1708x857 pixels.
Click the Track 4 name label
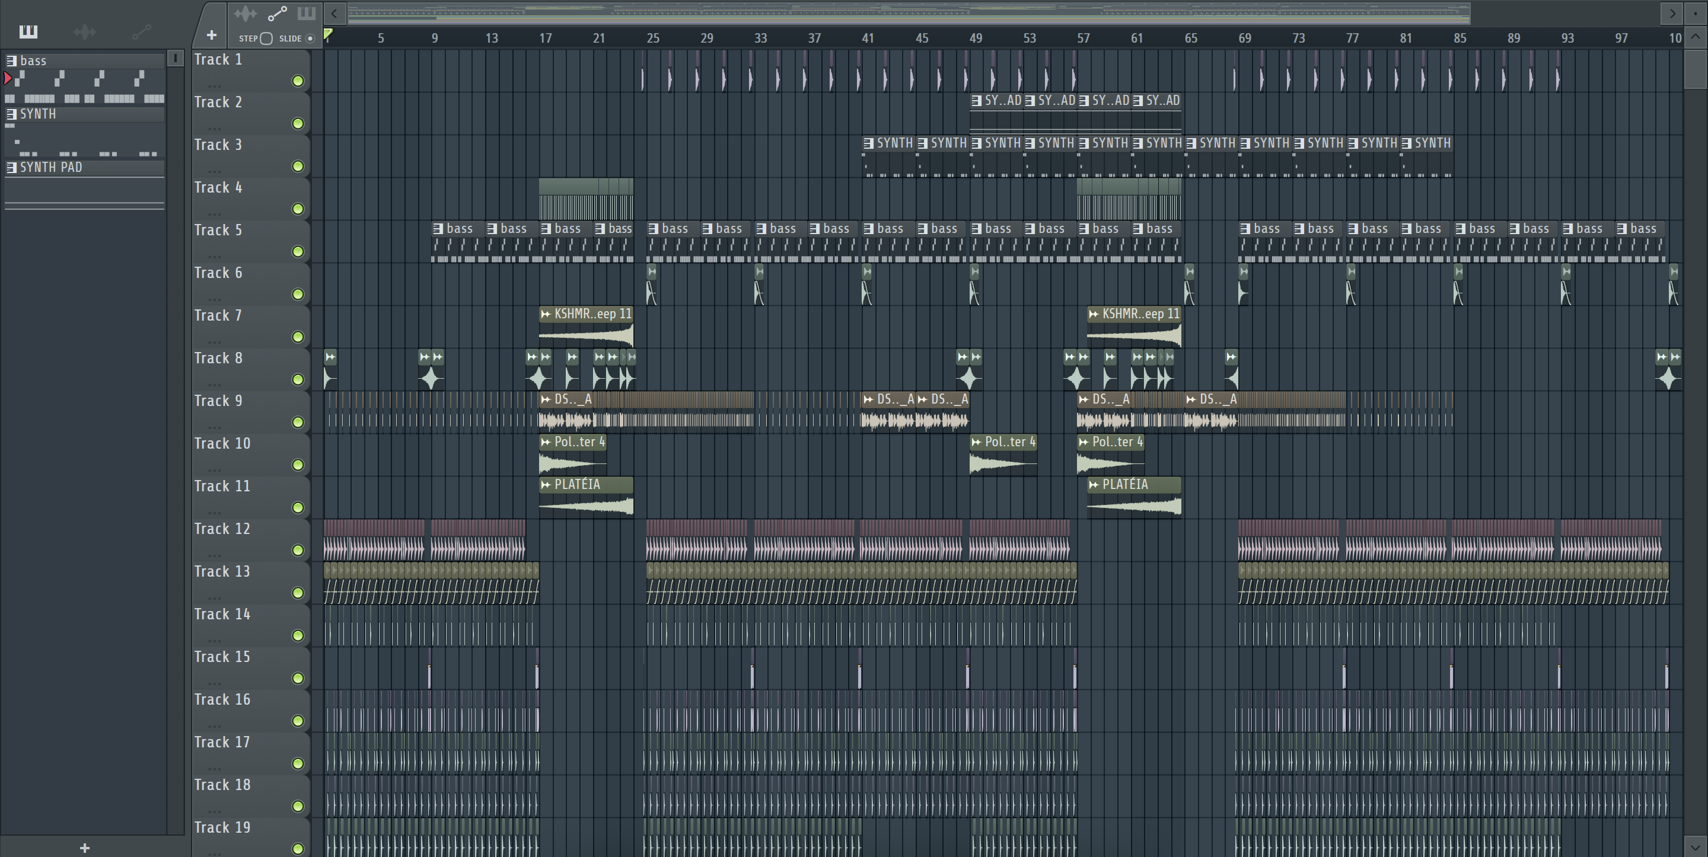(x=218, y=187)
